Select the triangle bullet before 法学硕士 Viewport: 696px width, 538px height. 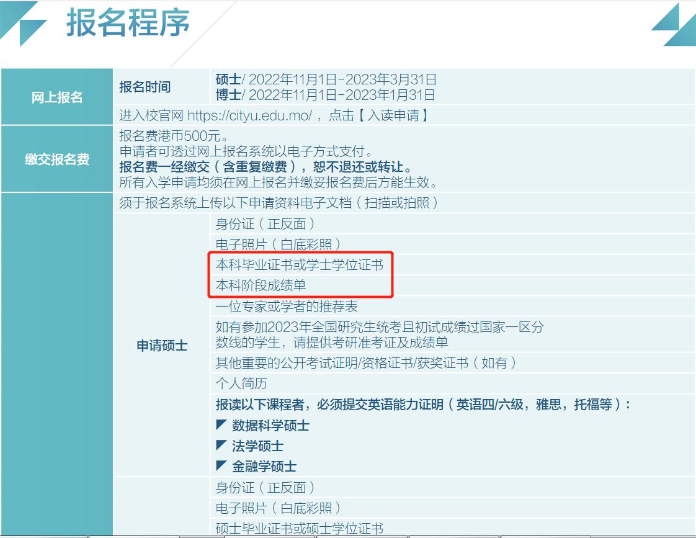[221, 446]
